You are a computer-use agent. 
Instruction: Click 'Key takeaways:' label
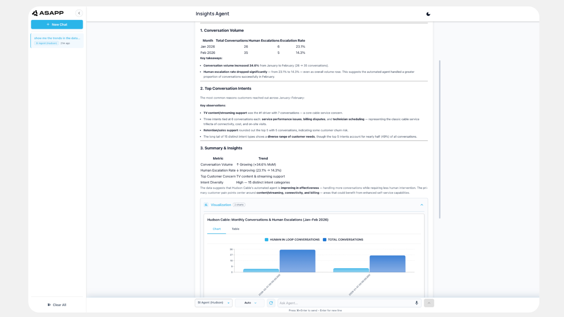click(x=211, y=58)
